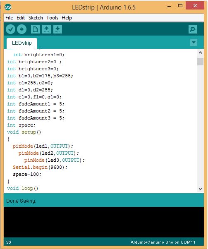Click the Arduino logo in title bar

click(8, 7)
